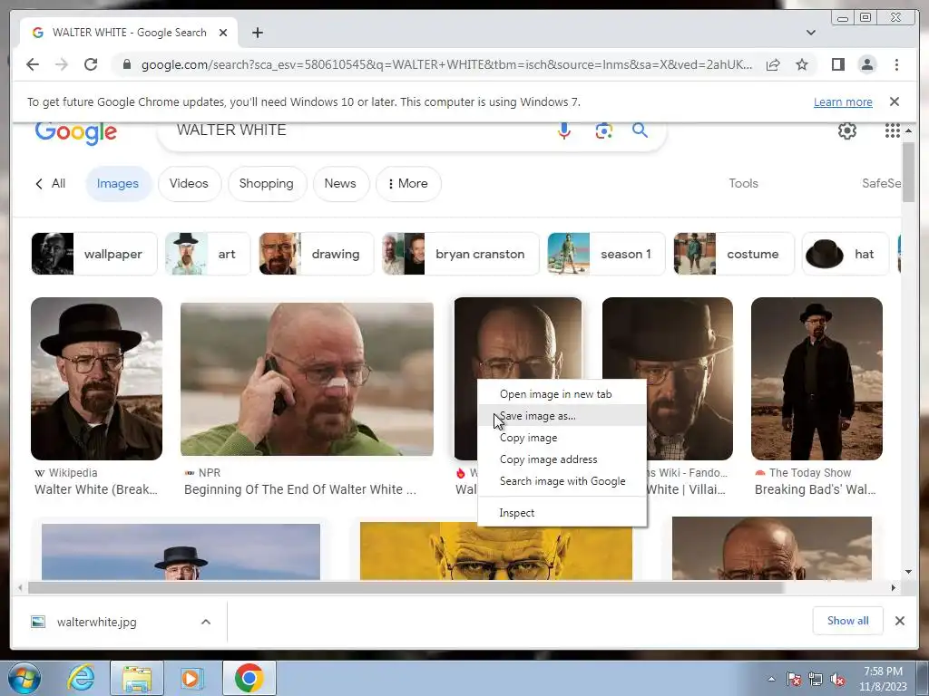Open Breaking Bad's Today Show title link
Viewport: 929px width, 696px height.
(x=815, y=489)
